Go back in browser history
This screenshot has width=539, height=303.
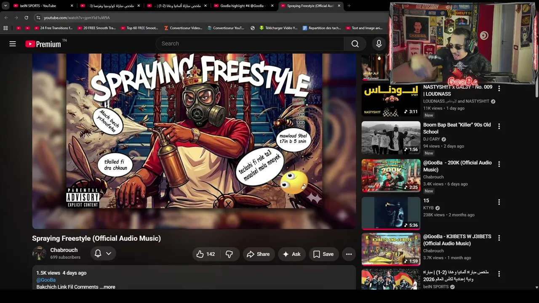pos(6,18)
